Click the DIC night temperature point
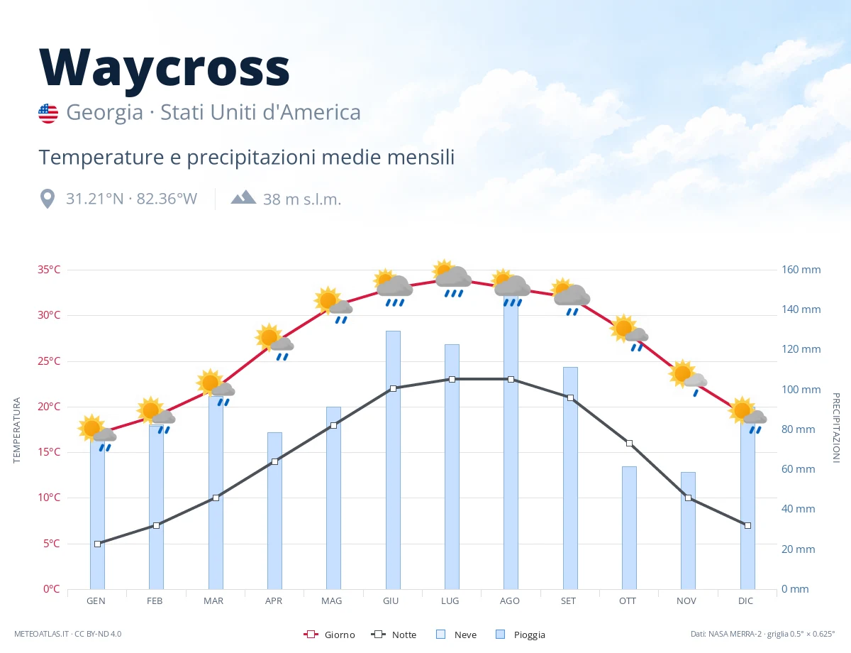Image resolution: width=851 pixels, height=653 pixels. 747,525
